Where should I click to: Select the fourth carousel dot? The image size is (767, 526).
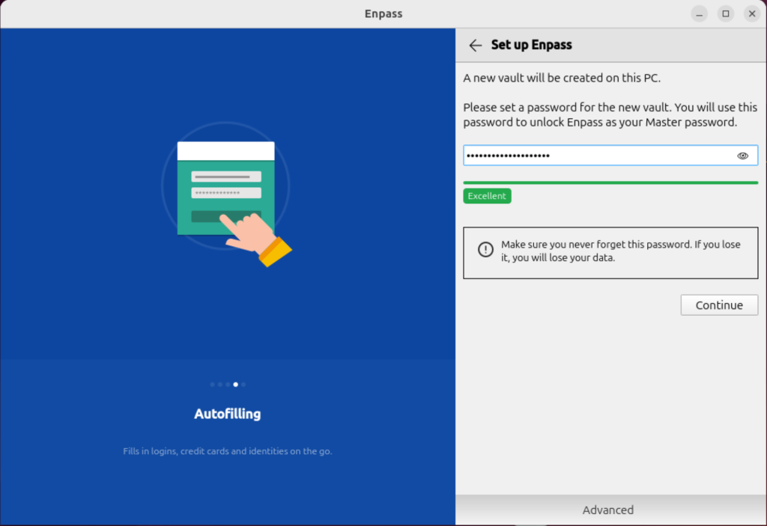point(235,384)
